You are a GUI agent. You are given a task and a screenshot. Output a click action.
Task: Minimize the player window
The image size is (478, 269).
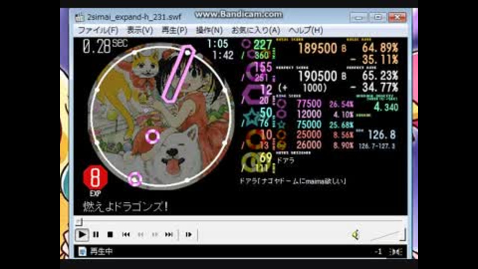click(x=358, y=18)
